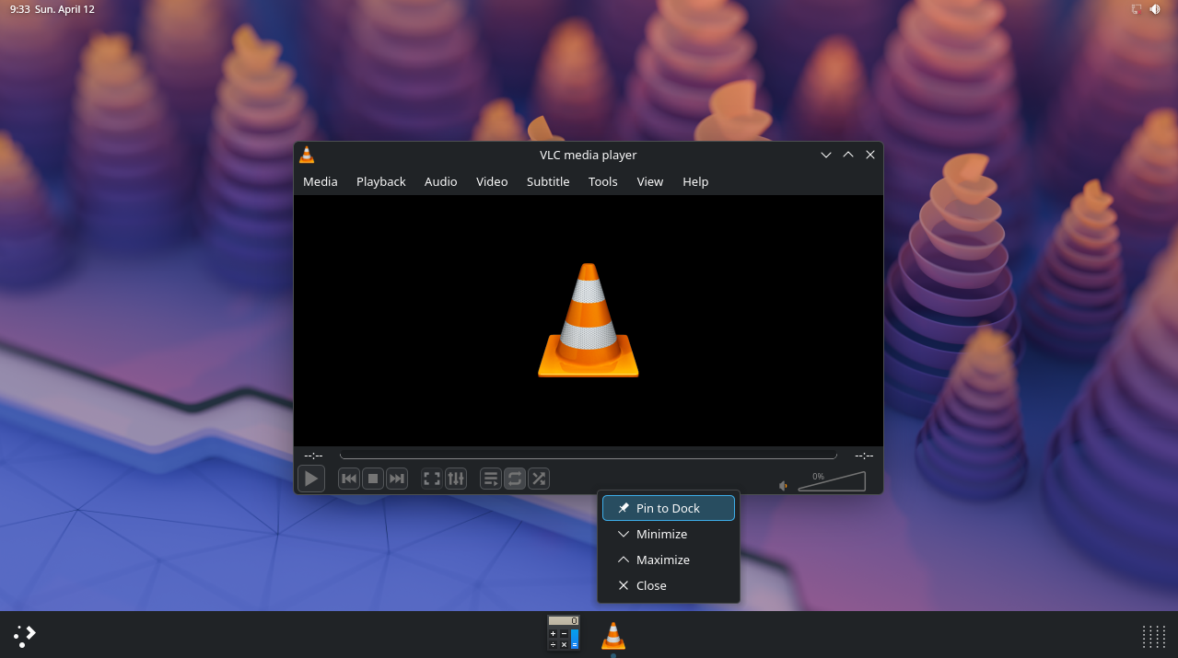The width and height of the screenshot is (1178, 658).
Task: Click the Previous media button
Action: point(349,479)
